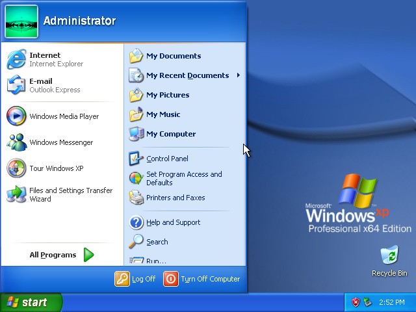Click the Safely Remove Hardware tray icon
The image size is (416, 312).
[367, 302]
